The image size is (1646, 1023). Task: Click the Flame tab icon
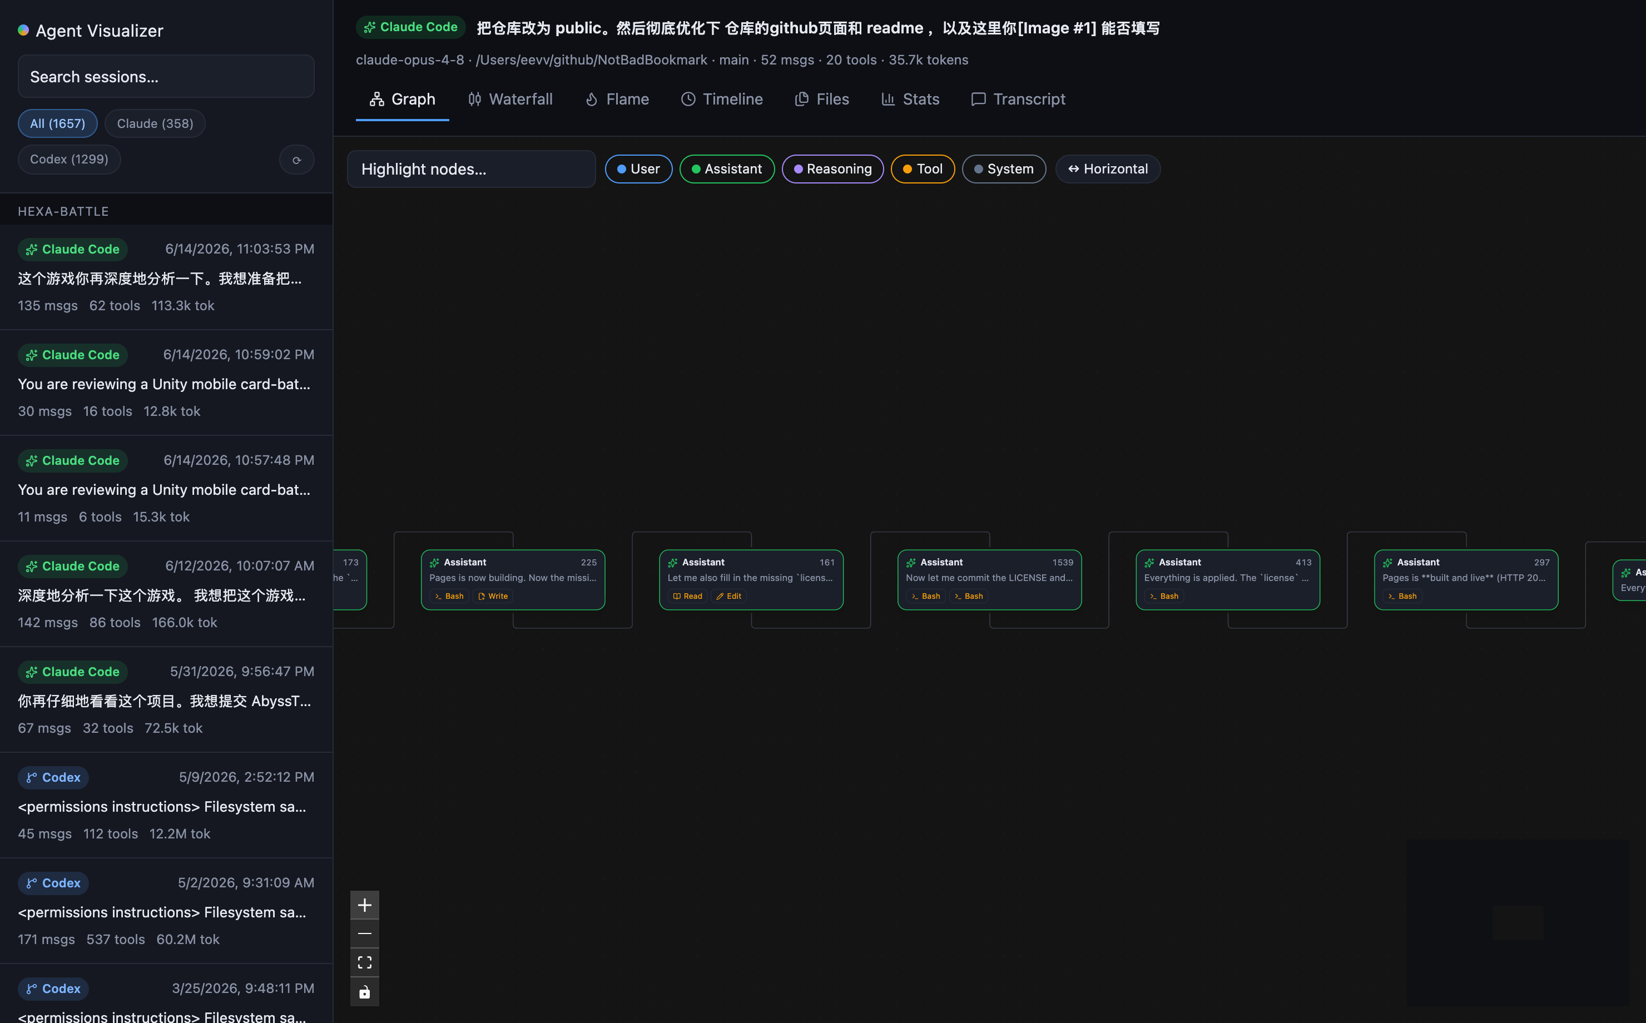[x=591, y=100]
